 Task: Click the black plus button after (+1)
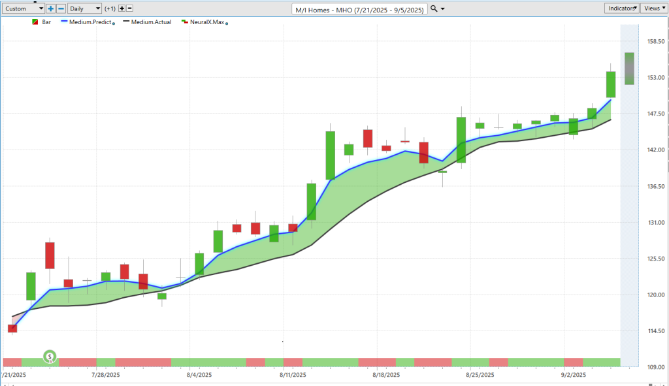(122, 8)
